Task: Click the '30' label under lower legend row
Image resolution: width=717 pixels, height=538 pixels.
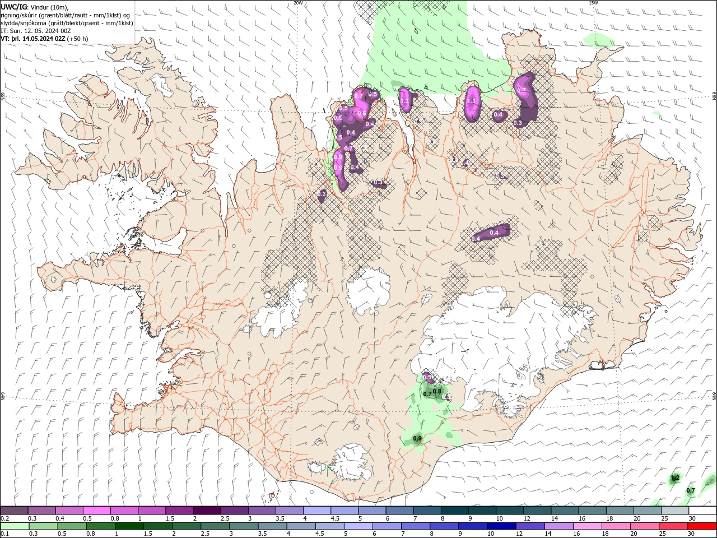Action: 691,534
